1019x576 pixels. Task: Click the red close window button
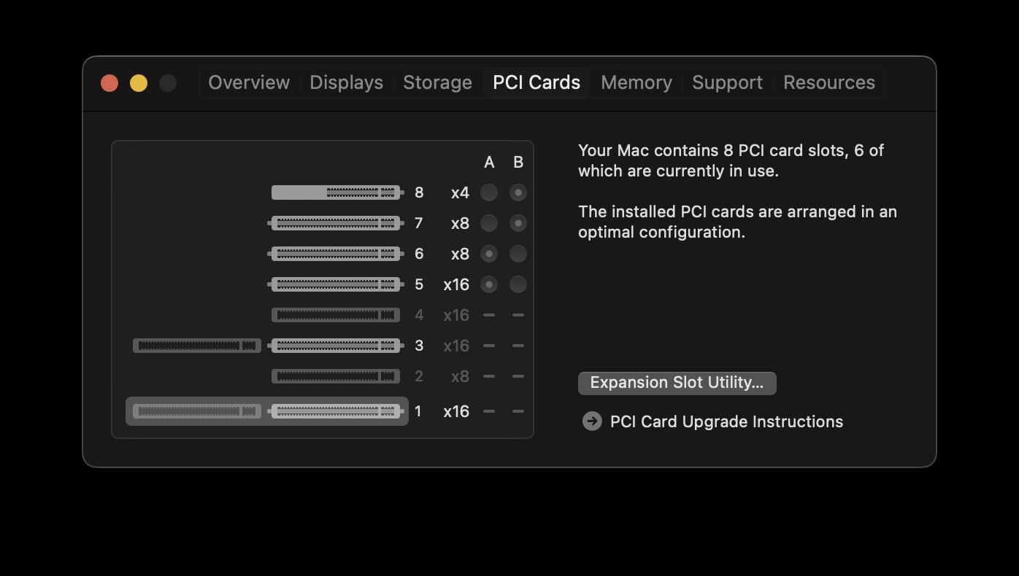109,83
